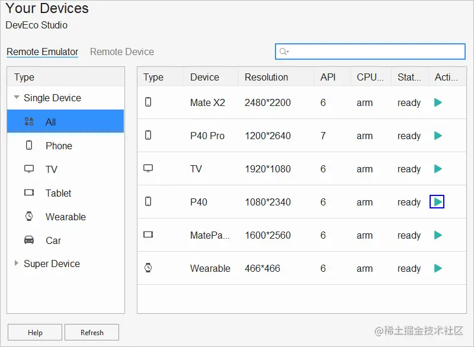Click the Help button
Image resolution: width=474 pixels, height=347 pixels.
35,333
